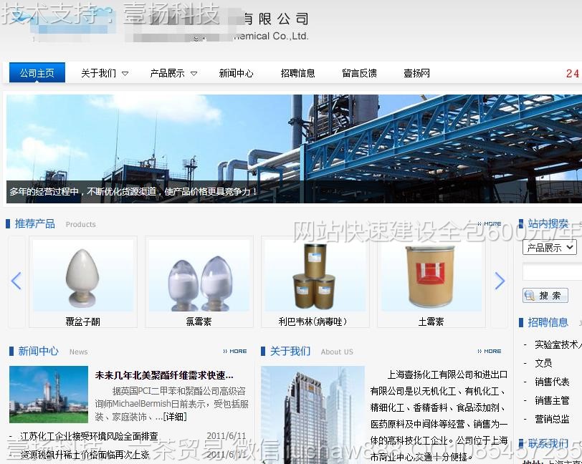Viewport: 582px width, 464px height.
Task: Open the 土霉素 product page
Action: point(431,321)
